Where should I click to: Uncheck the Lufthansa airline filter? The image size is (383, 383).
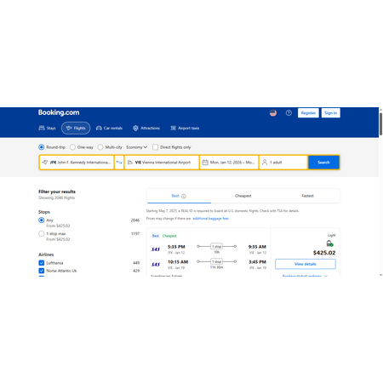[x=42, y=263]
